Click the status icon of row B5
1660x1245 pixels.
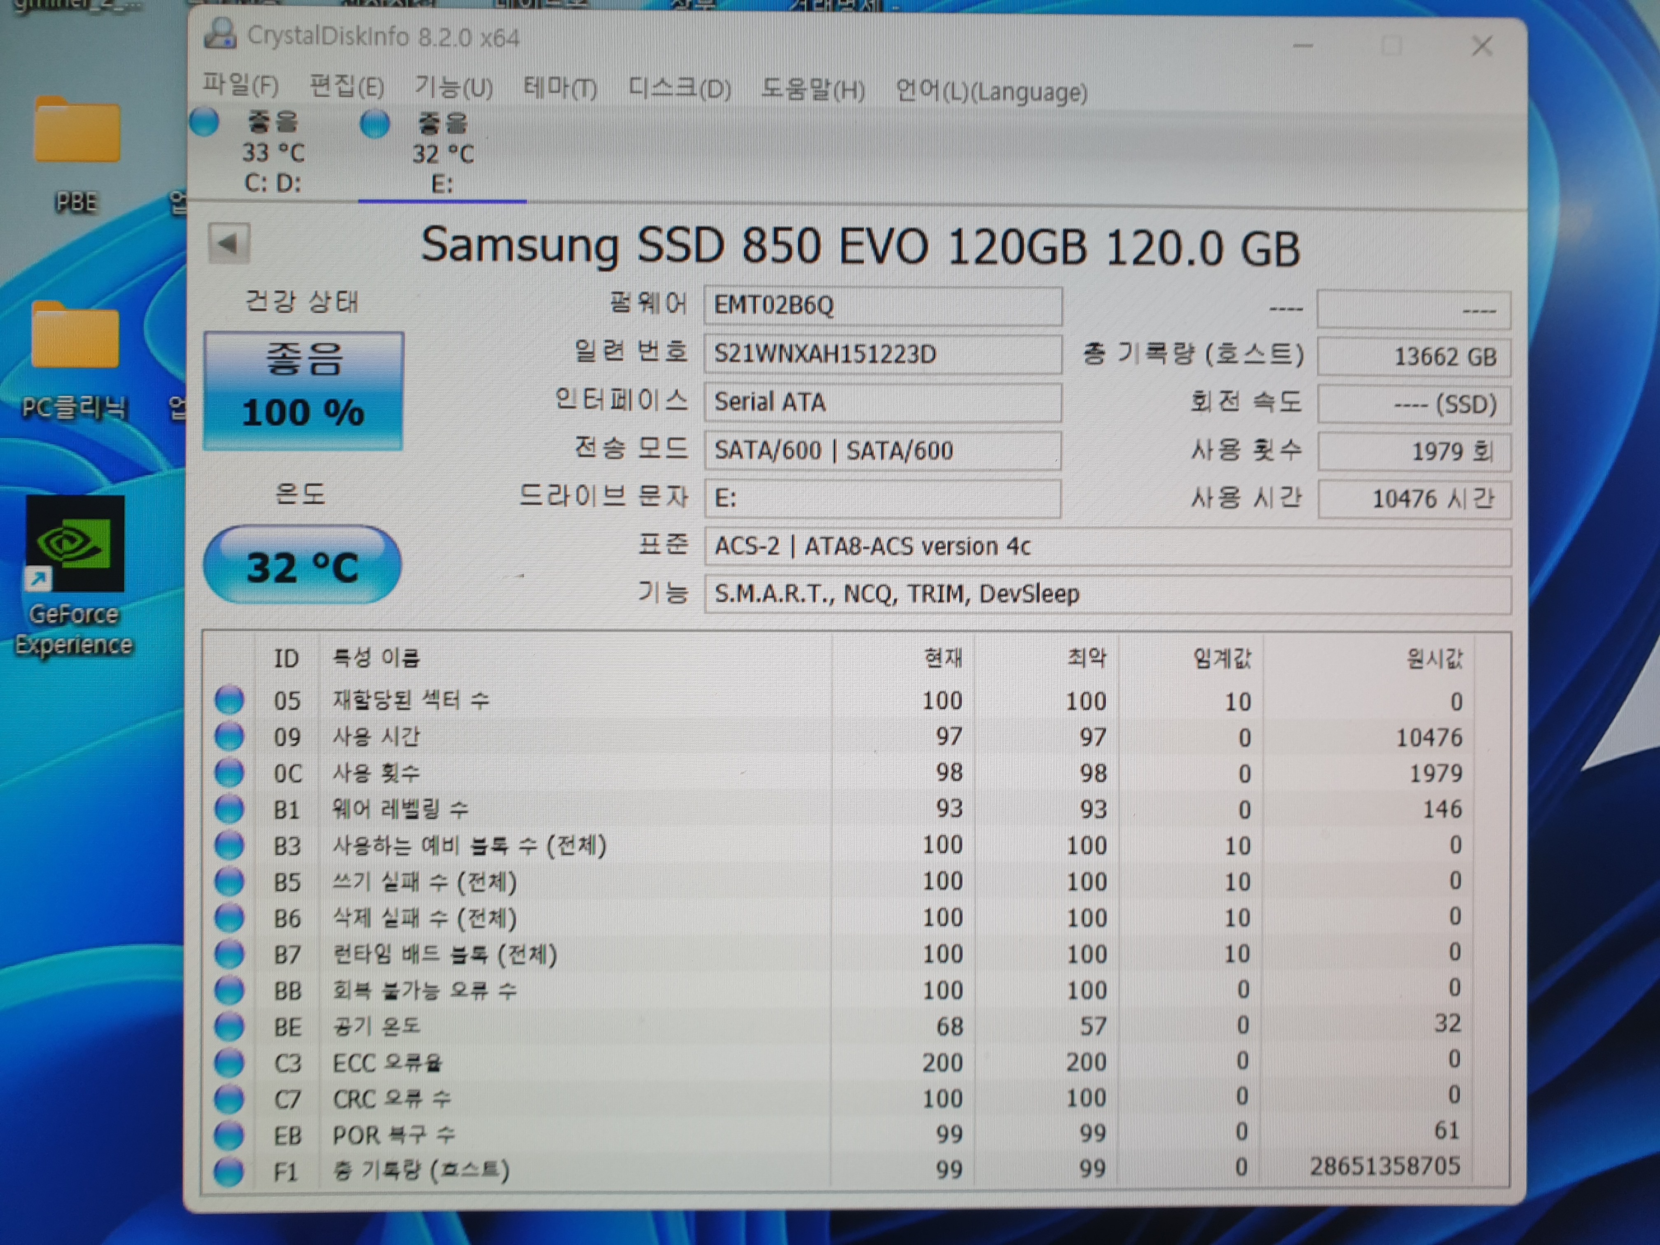229,881
